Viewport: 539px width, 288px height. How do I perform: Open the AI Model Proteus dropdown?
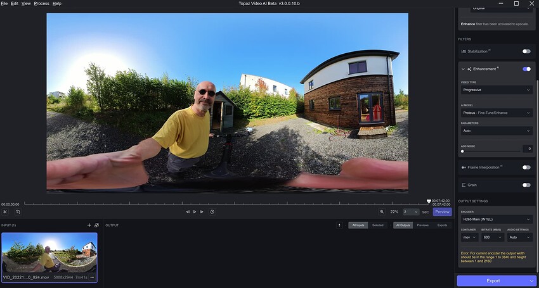496,113
